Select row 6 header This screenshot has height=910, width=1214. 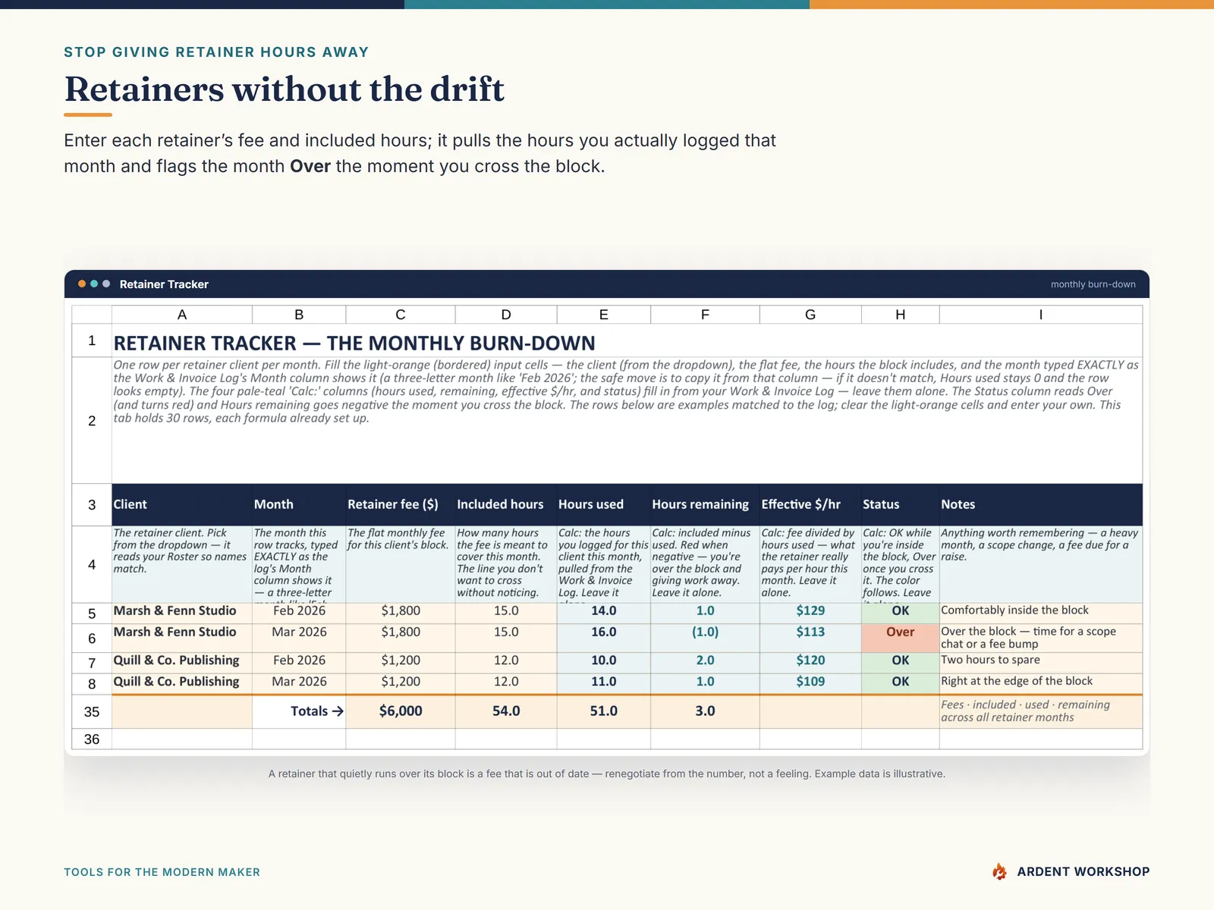92,639
